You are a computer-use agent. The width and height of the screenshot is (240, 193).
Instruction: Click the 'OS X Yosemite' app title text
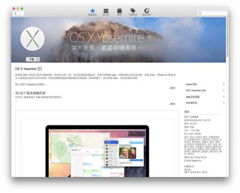coord(26,69)
